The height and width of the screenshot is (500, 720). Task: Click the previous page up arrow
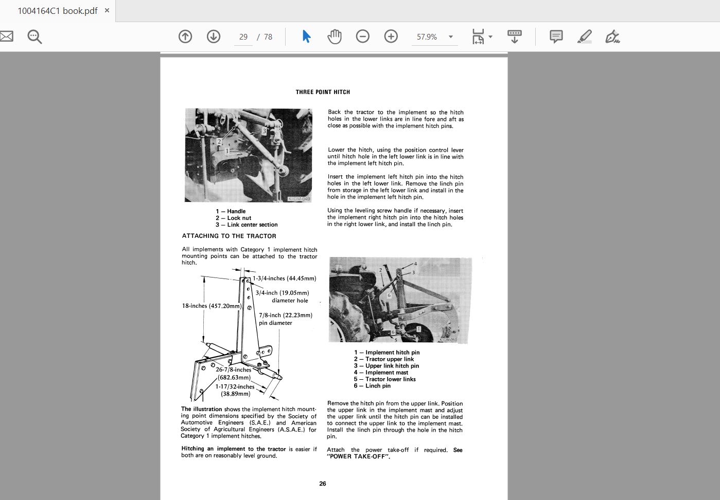pyautogui.click(x=185, y=36)
